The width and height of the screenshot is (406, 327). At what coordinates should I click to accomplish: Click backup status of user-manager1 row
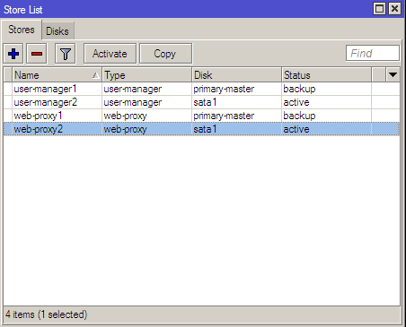tap(299, 89)
